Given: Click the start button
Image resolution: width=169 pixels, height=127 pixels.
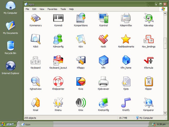Looking at the screenshot, I should point(8,124).
